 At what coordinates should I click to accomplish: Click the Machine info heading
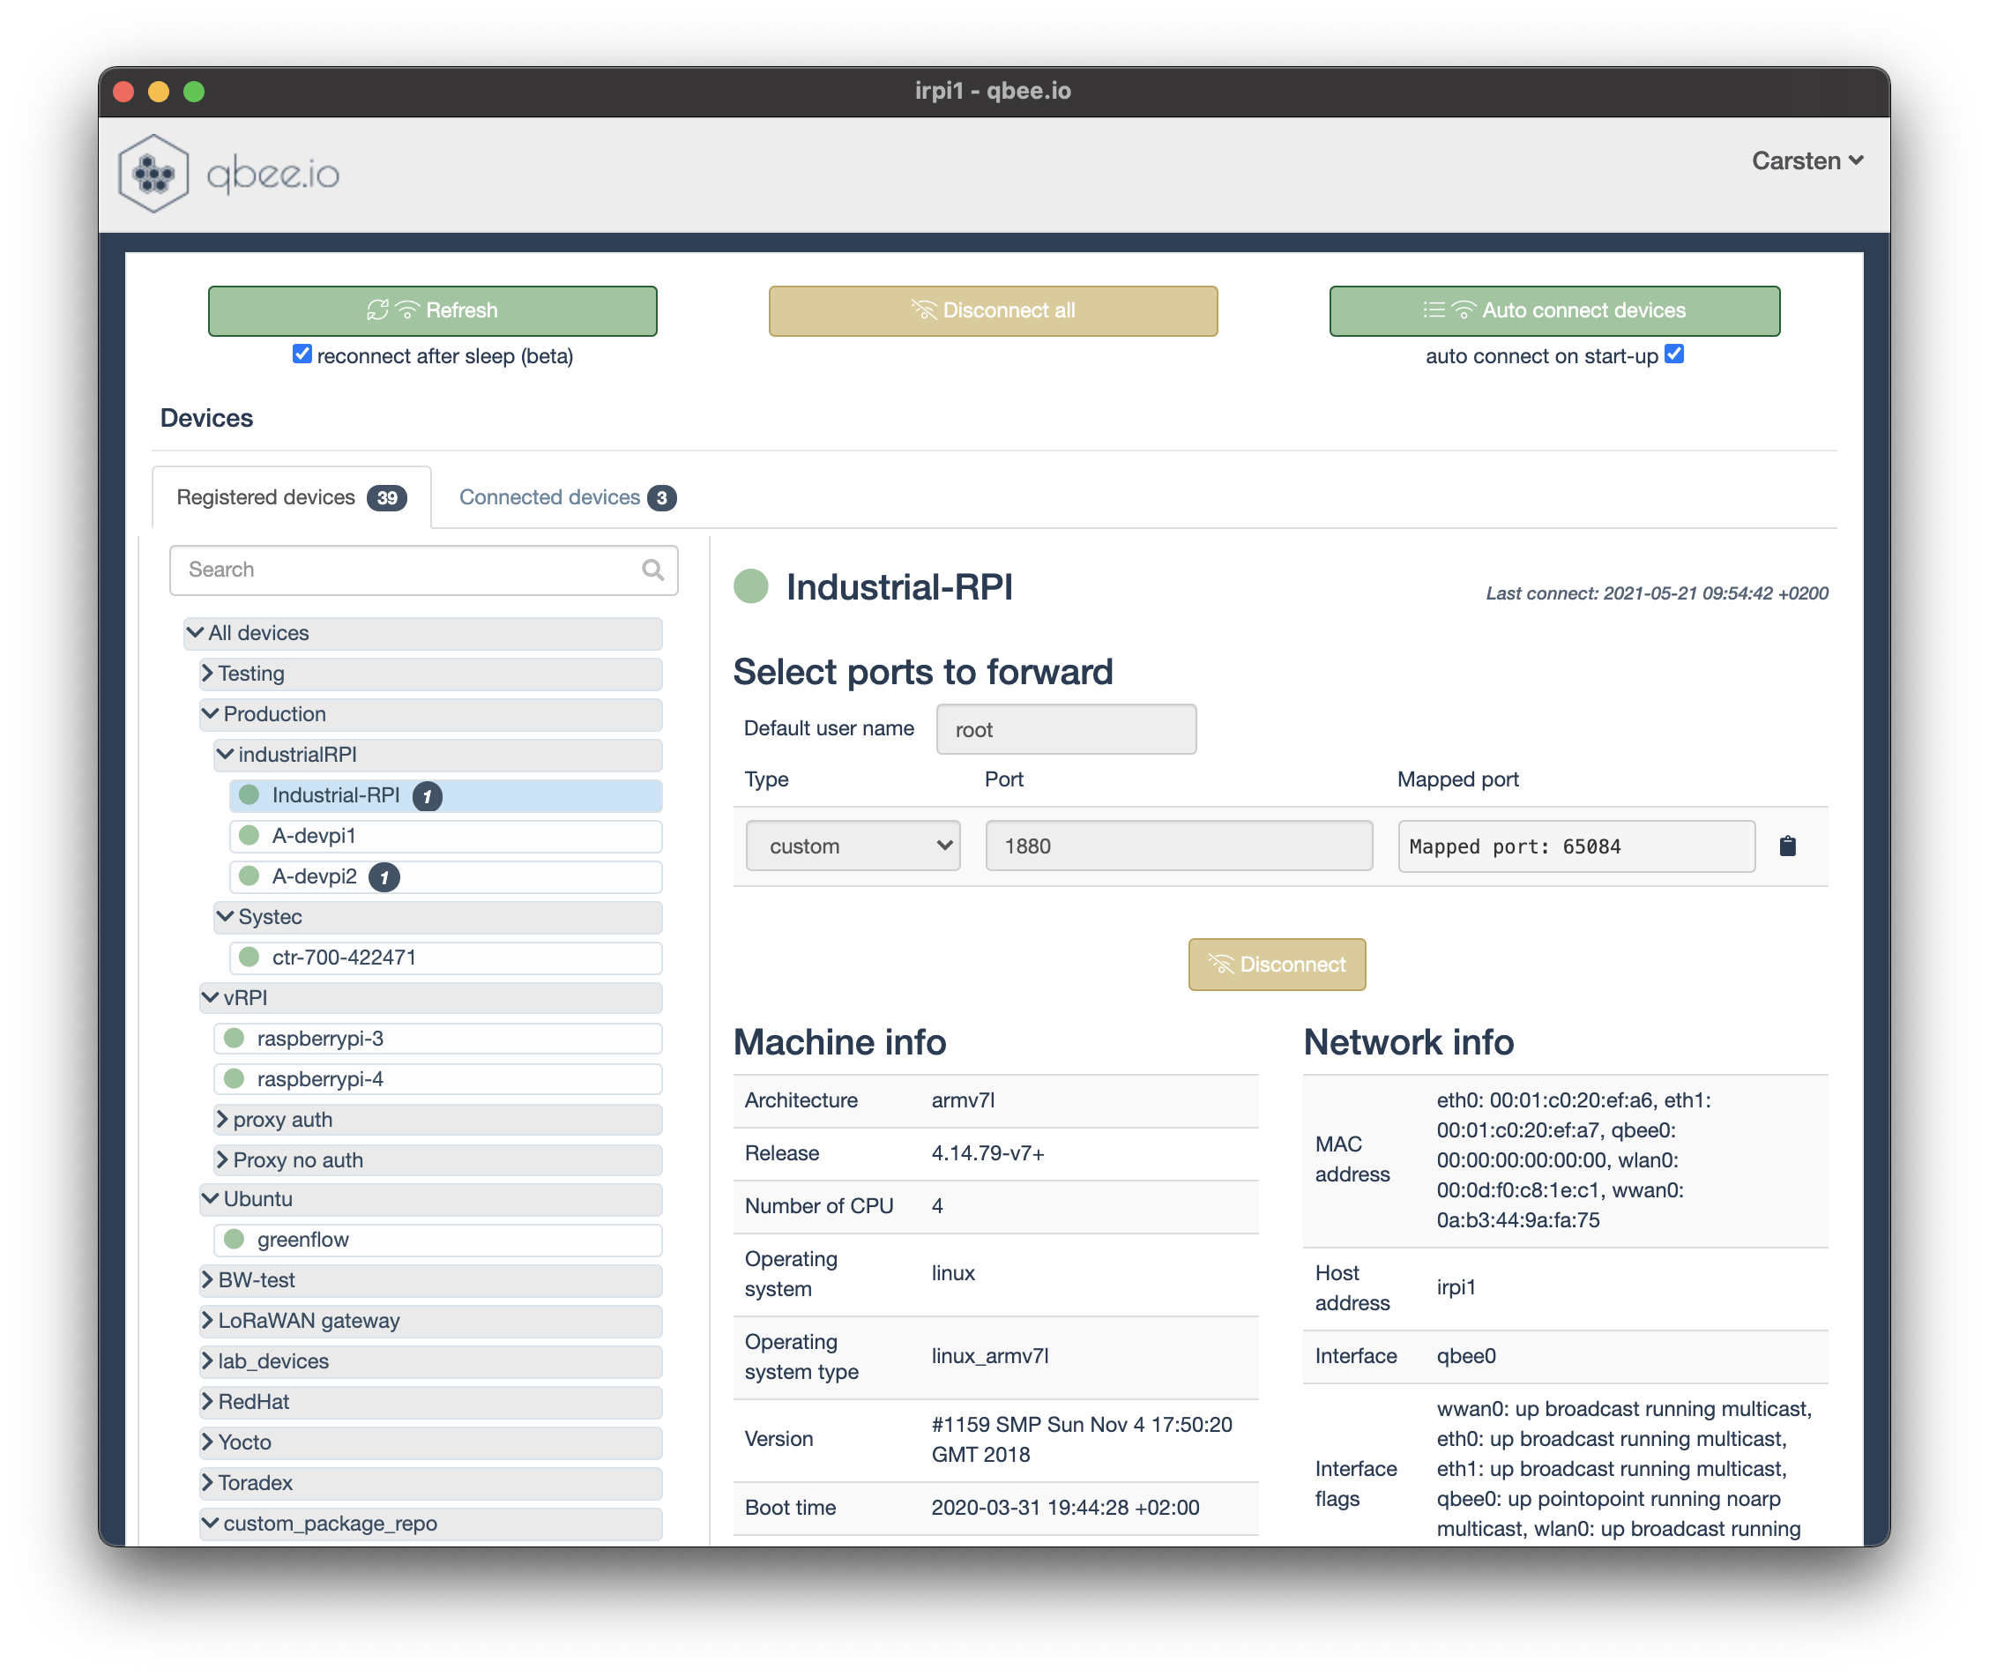point(839,1043)
